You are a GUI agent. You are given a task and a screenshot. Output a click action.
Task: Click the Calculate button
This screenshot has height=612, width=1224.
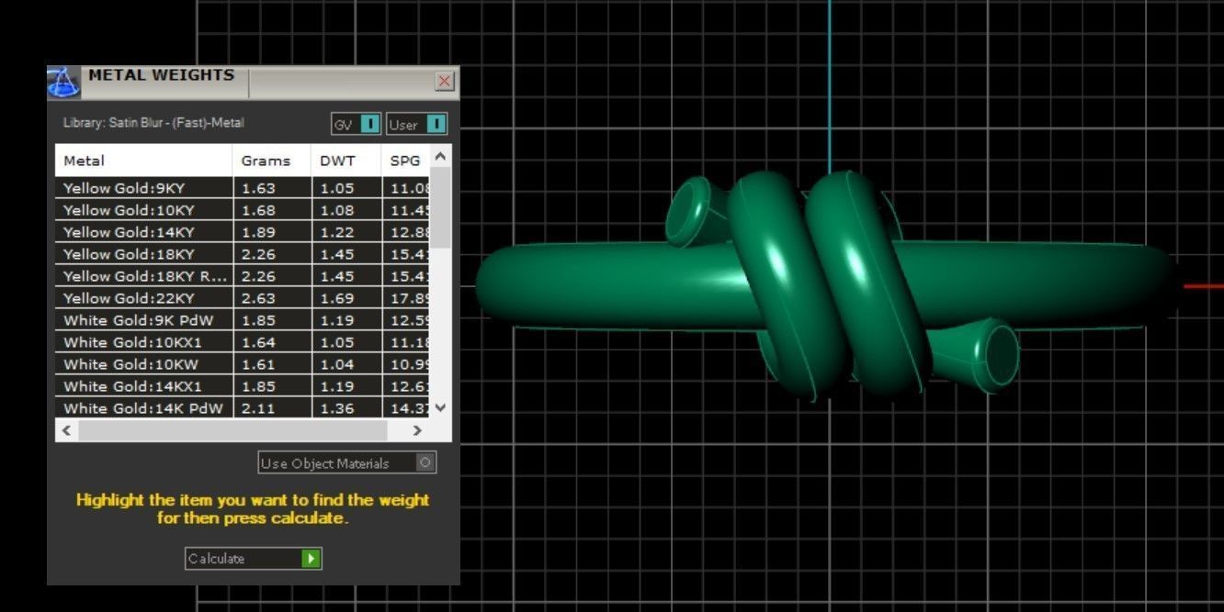tap(253, 558)
